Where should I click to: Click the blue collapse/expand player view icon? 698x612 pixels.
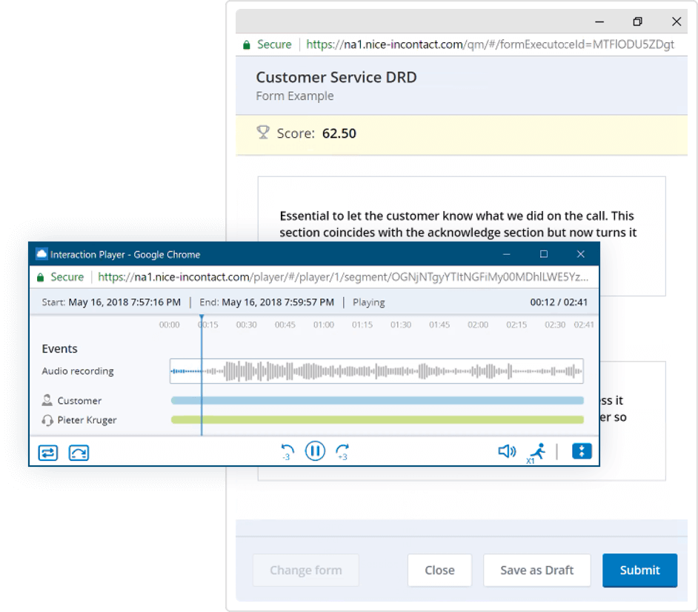(x=582, y=451)
